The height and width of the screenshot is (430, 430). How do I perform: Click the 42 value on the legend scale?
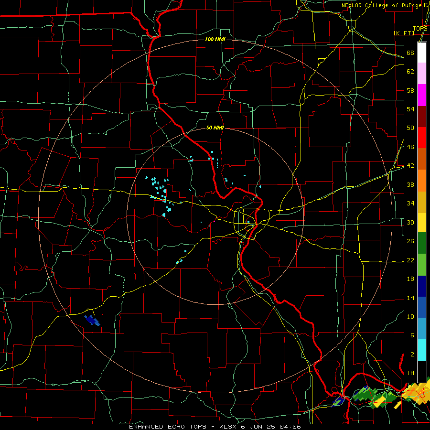click(410, 166)
